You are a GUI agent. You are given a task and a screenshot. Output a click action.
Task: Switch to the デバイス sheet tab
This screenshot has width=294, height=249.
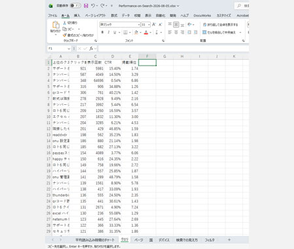(164, 240)
